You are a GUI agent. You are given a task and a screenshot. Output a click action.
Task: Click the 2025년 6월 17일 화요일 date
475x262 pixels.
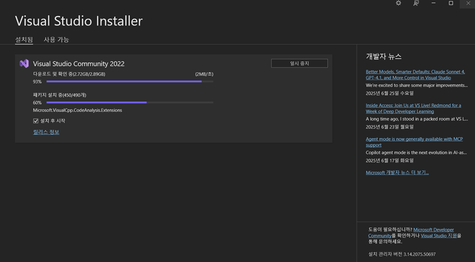tap(390, 160)
